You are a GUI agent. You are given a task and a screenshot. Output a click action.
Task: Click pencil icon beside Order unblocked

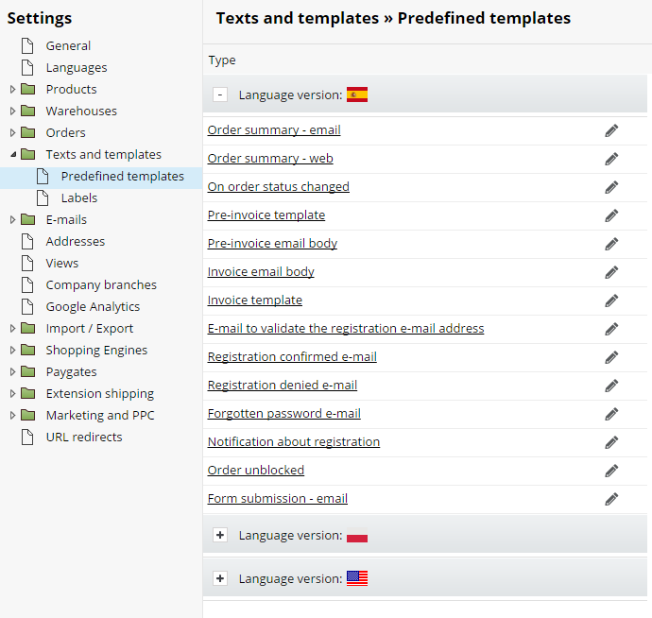[x=611, y=471]
